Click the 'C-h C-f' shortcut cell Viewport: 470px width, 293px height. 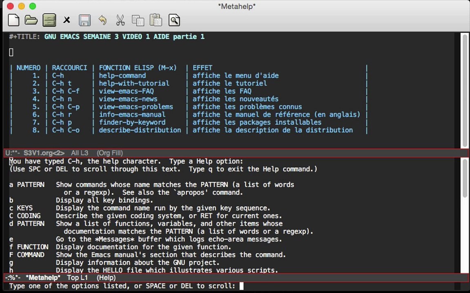66,91
